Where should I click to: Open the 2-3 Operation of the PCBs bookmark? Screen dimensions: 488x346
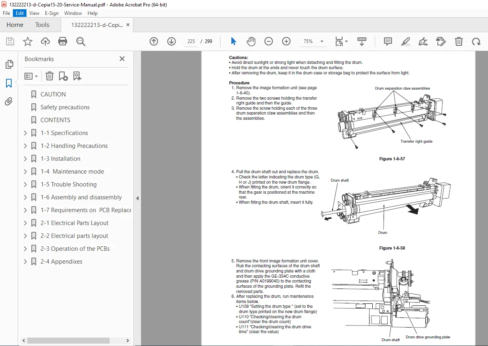coord(75,249)
